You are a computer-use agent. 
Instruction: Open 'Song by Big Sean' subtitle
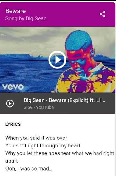click(26, 18)
